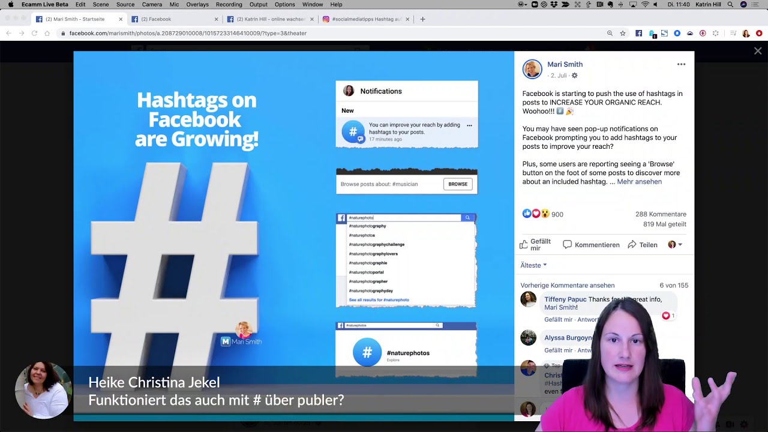Viewport: 768px width, 432px height.
Task: Click the '2. Juli' post date
Action: pos(559,76)
